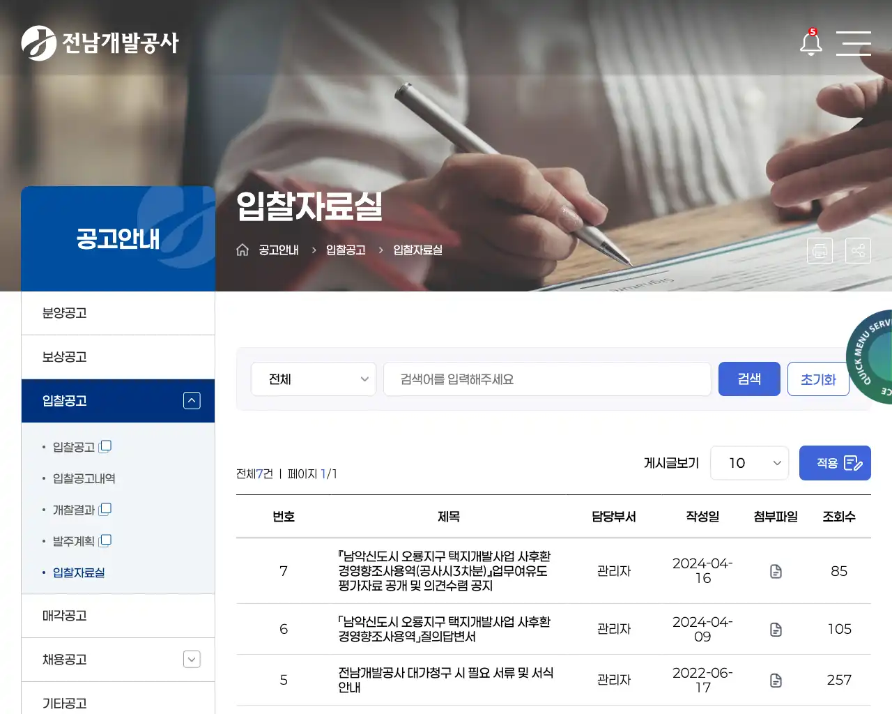Open 매각공고 in the sidebar
892x714 pixels.
(x=118, y=616)
